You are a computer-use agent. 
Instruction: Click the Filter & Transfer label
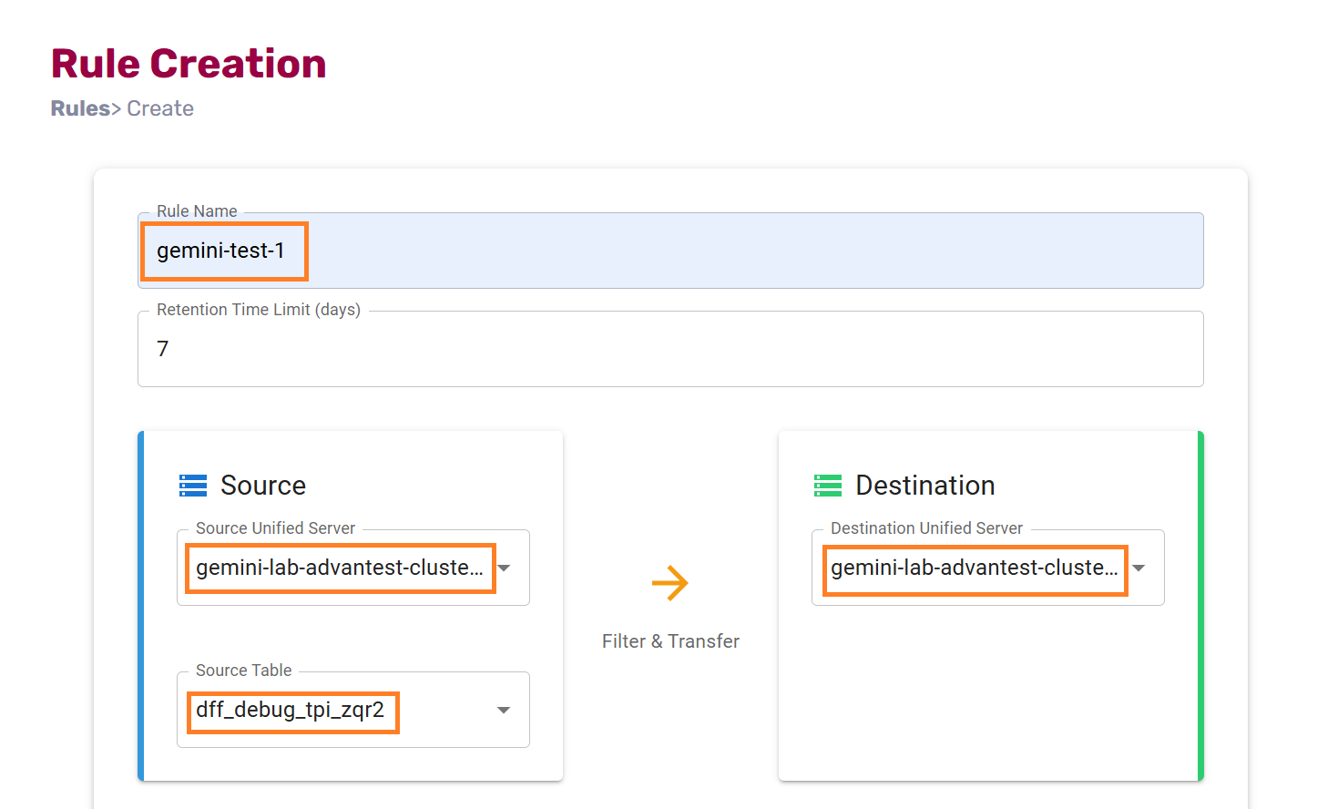pos(670,641)
